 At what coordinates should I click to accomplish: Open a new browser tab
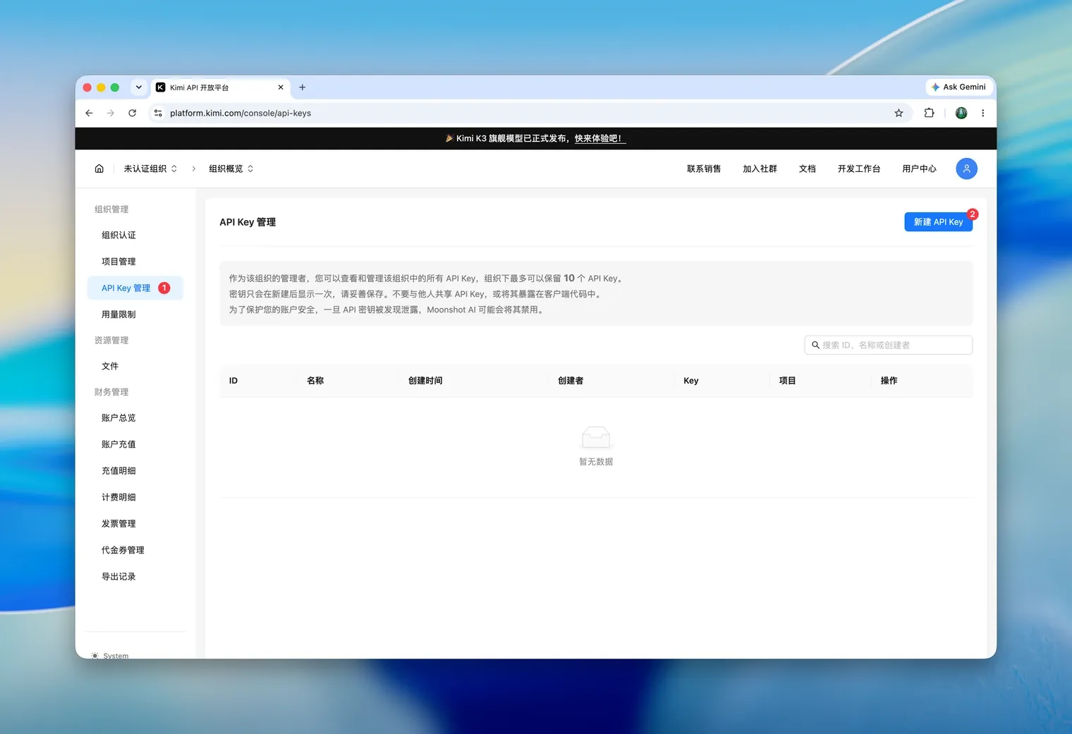click(x=303, y=87)
